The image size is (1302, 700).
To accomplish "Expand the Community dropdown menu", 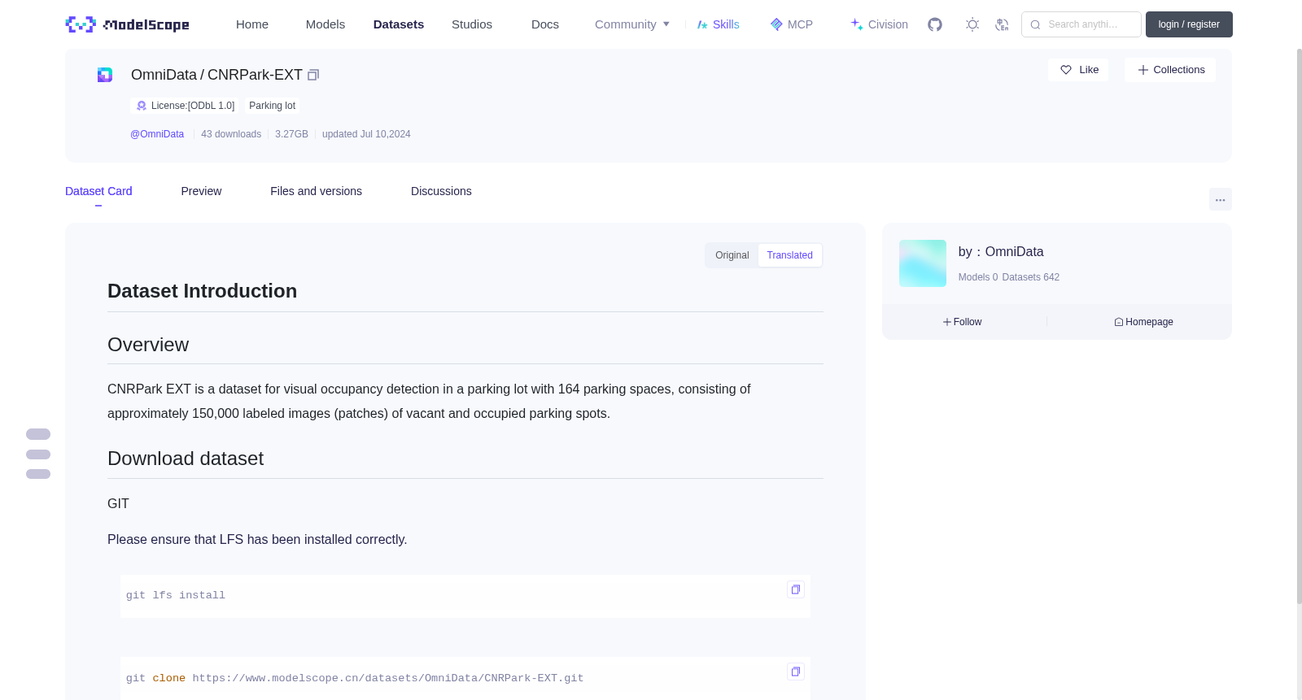I will click(632, 24).
